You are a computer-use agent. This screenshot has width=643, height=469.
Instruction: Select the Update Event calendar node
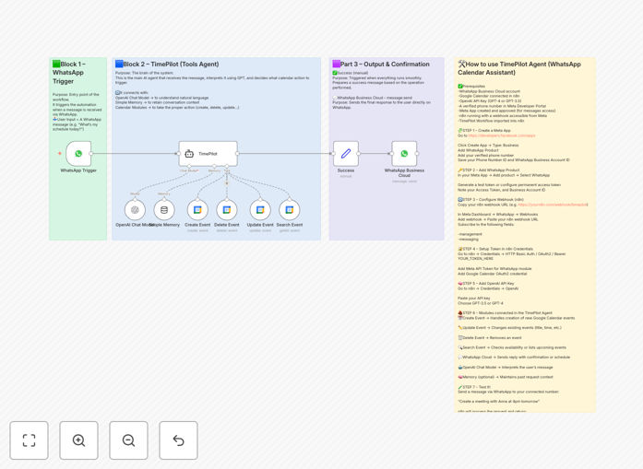pos(260,210)
